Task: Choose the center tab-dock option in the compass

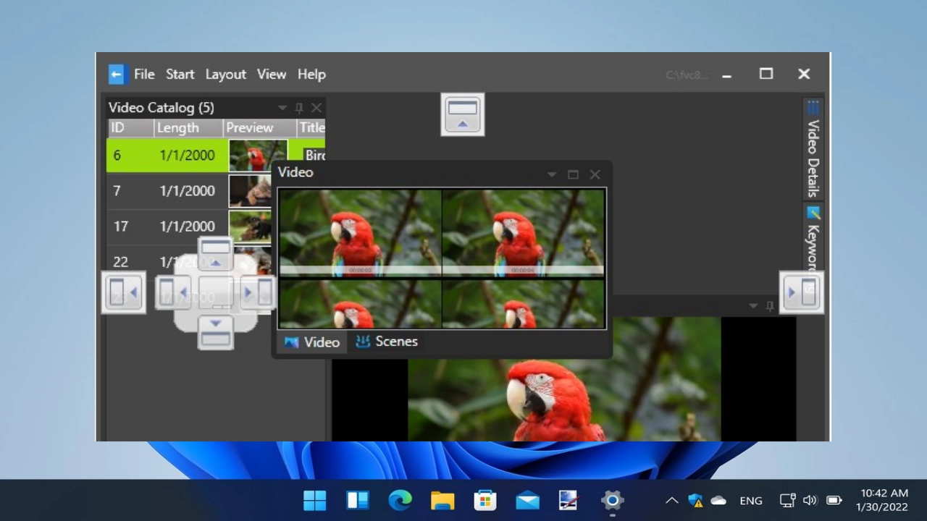Action: point(215,292)
